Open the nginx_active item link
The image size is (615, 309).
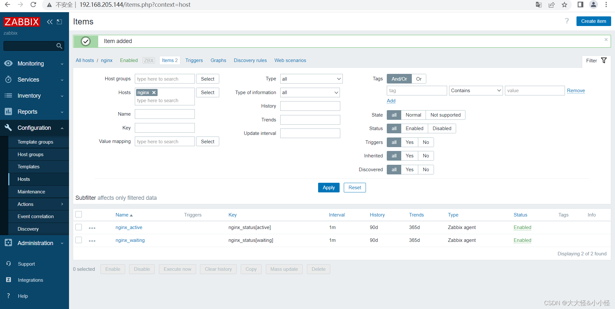click(x=129, y=227)
